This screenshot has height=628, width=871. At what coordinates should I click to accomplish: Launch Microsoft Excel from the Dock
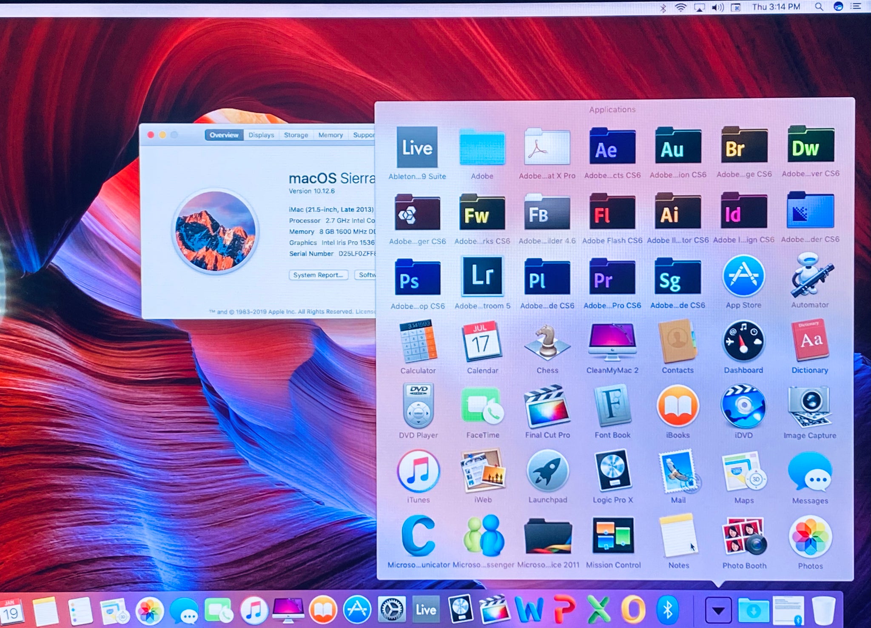598,609
